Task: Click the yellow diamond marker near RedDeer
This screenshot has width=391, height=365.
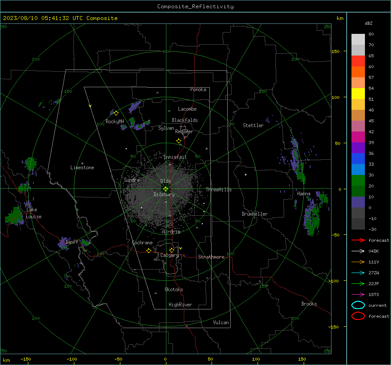Action: coord(179,141)
